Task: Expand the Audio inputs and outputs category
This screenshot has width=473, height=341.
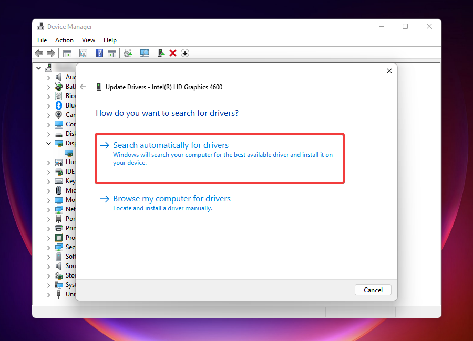Action: (x=48, y=78)
